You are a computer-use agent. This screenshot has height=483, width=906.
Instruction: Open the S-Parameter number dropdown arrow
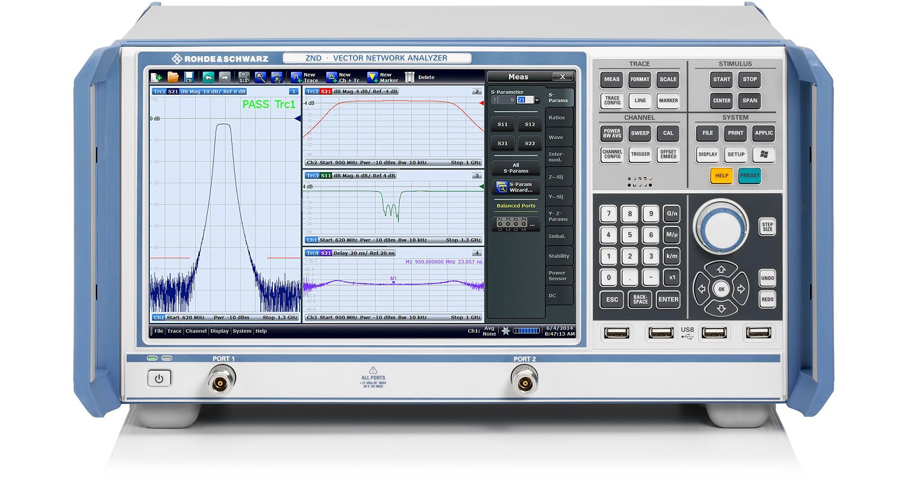pyautogui.click(x=537, y=100)
